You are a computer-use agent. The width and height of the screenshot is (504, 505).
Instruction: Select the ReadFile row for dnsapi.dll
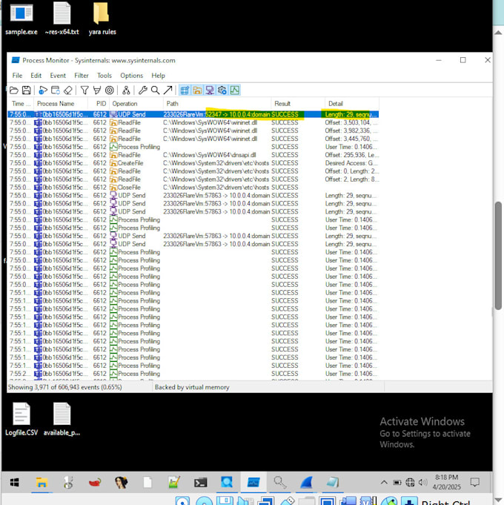[193, 155]
